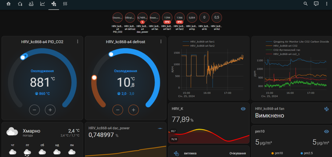Screen dimensions: 332x157
Task: Click the fan1 1394 RPM badge
Action: [x=167, y=18]
